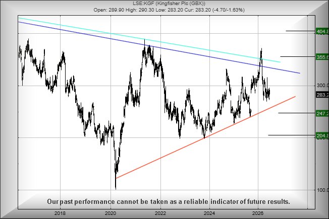This screenshot has width=329, height=219.
Task: Click the black current price 283.2 label
Action: tap(322, 95)
